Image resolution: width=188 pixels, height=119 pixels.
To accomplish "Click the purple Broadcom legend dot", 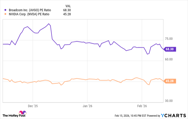I will click(x=6, y=10).
